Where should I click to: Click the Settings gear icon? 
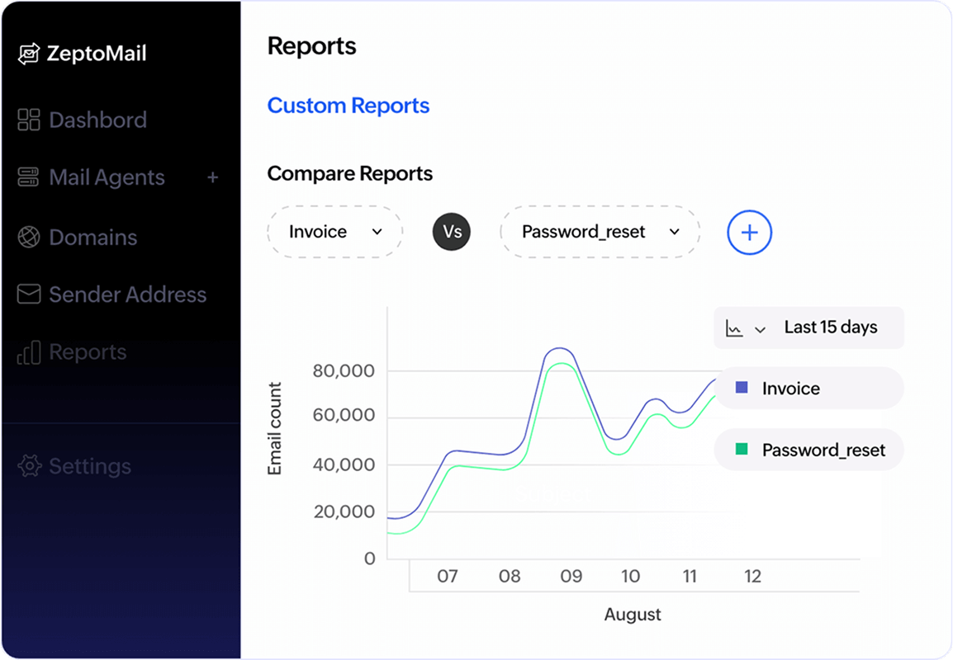[x=29, y=465]
